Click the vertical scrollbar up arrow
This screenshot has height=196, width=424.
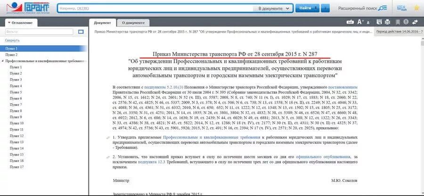[422, 39]
